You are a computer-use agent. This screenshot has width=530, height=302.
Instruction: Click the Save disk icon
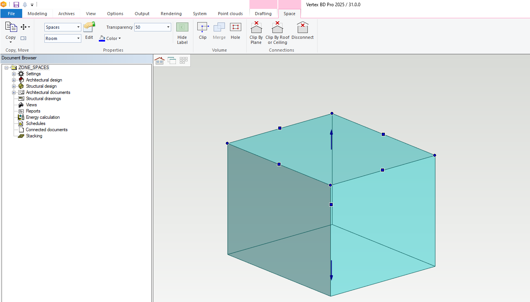(x=16, y=5)
